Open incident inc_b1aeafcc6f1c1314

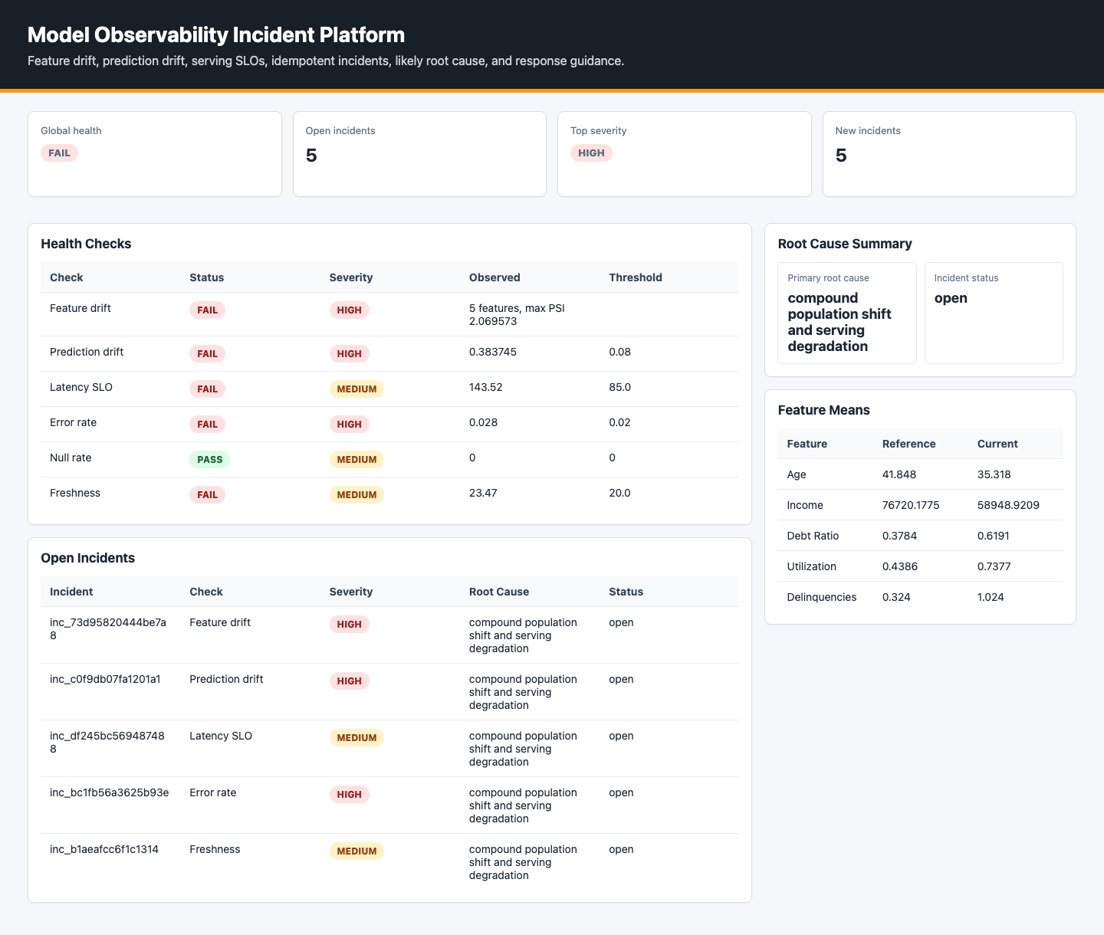click(x=104, y=849)
